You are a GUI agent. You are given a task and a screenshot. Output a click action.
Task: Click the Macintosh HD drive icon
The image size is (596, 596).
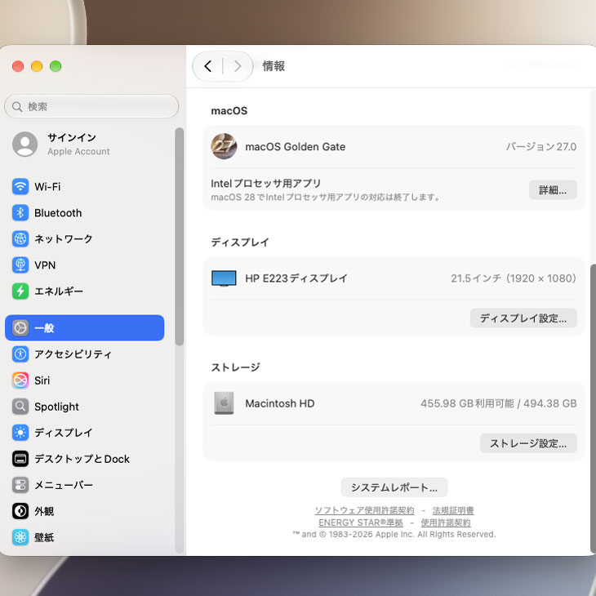pyautogui.click(x=224, y=403)
